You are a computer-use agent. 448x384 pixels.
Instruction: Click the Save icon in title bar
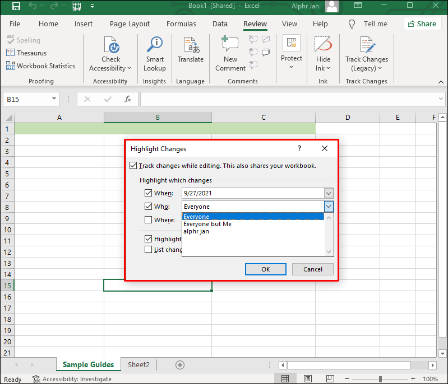tap(16, 6)
